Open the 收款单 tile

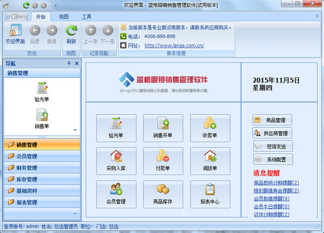click(210, 128)
